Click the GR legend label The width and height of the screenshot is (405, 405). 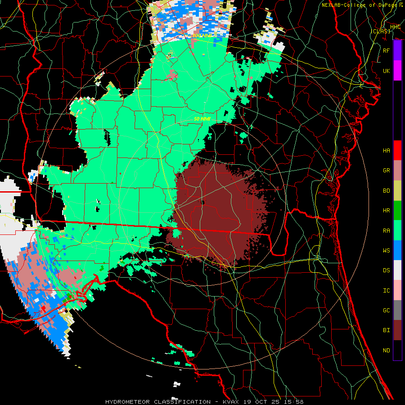386,171
